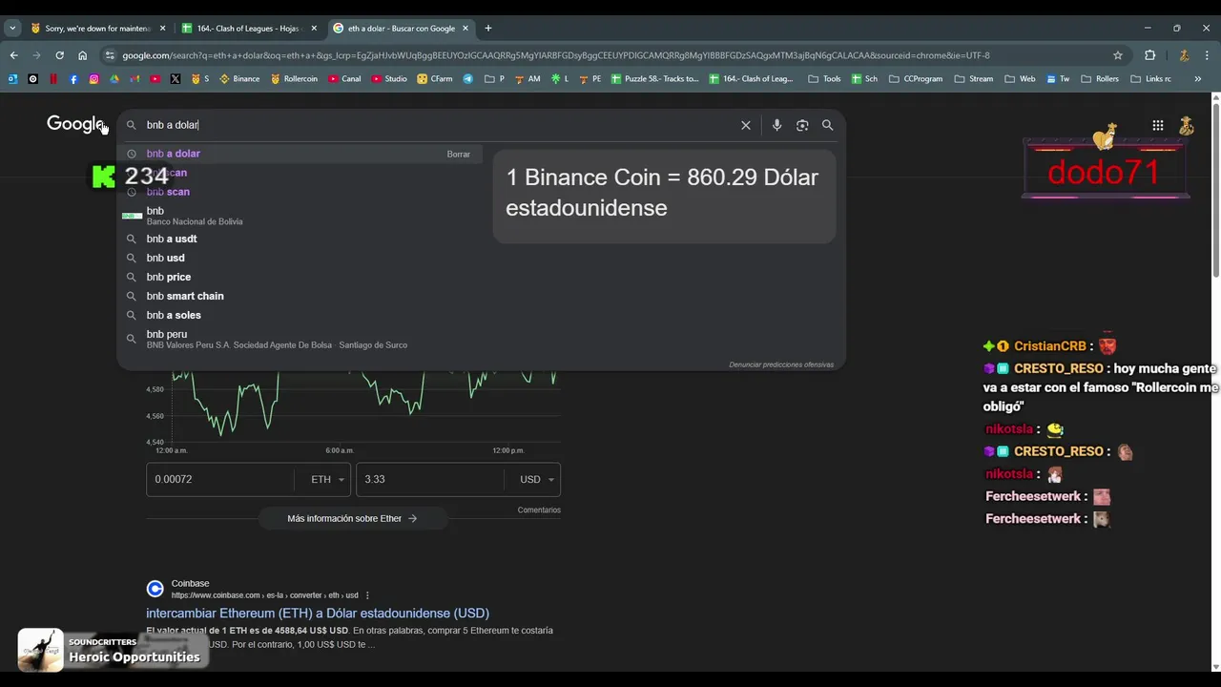The image size is (1221, 687).
Task: Click 'Denunciar predicciones ofensivas' link
Action: point(781,364)
